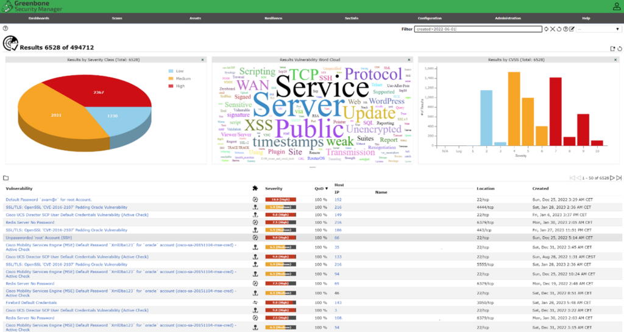Click the 3050/tcp location cell

click(x=485, y=303)
